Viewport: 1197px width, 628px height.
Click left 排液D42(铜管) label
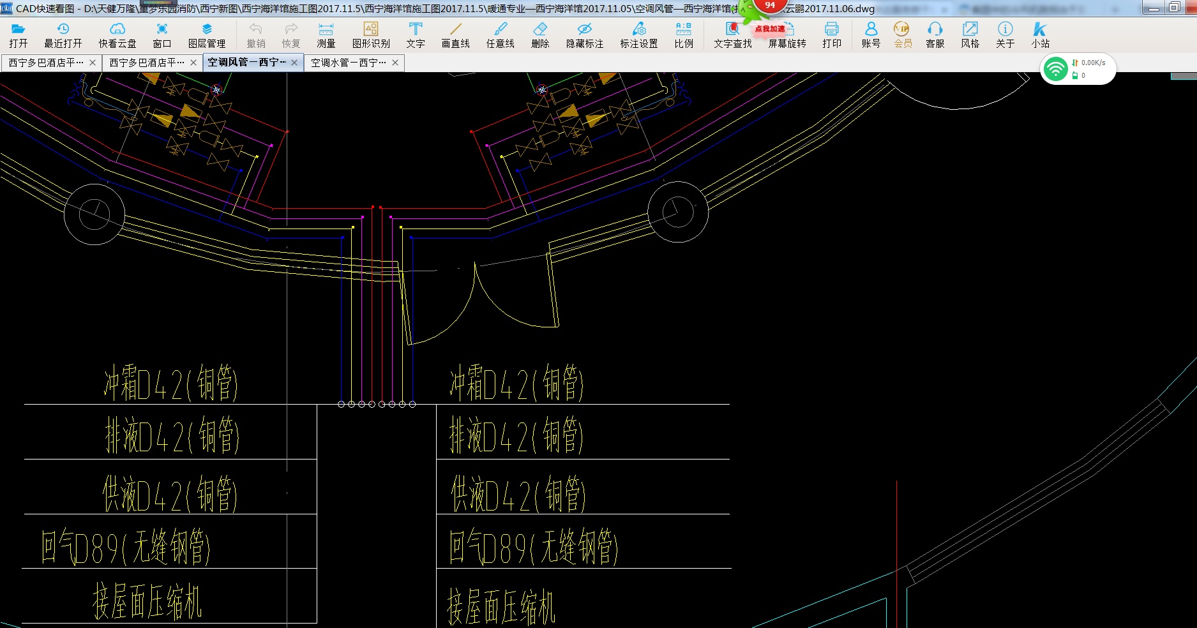(x=172, y=435)
